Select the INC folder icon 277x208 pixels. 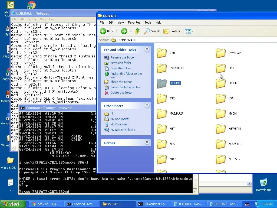tap(162, 99)
